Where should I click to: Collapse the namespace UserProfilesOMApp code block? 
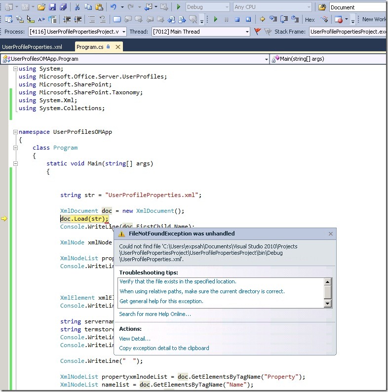[15, 132]
